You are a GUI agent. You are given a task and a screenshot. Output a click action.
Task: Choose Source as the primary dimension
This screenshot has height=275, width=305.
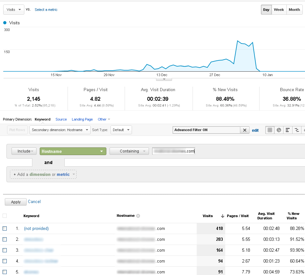point(61,119)
